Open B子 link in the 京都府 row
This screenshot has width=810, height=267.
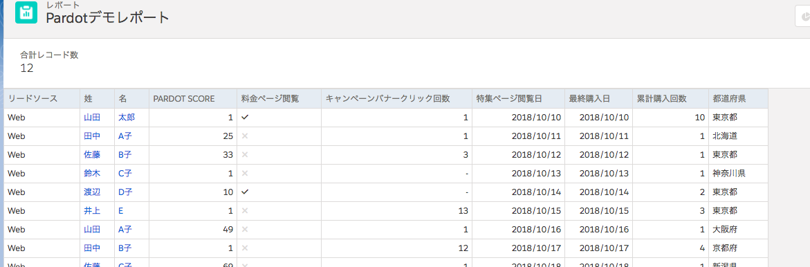125,248
